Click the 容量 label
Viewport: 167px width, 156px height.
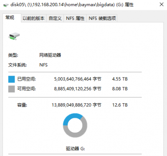pyautogui.click(x=22, y=105)
